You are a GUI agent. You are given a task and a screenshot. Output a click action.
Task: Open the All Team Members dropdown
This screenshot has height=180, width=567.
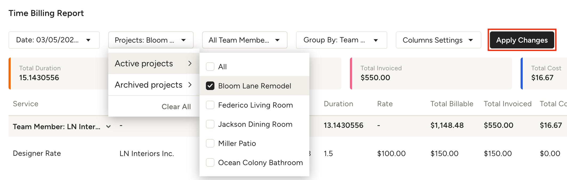[244, 40]
